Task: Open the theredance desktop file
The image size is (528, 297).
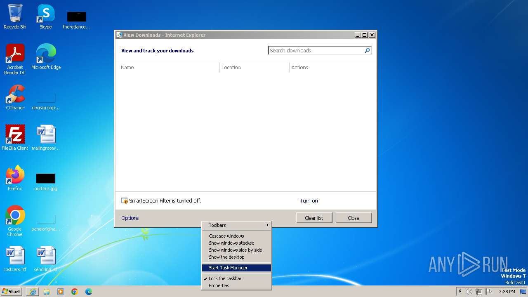Action: click(x=76, y=20)
